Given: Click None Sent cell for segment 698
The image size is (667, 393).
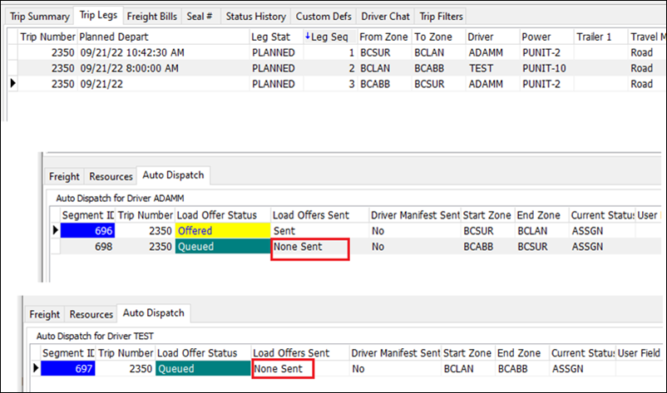Looking at the screenshot, I should (310, 247).
